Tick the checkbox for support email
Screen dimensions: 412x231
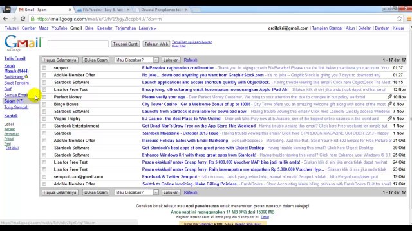[x=44, y=68]
